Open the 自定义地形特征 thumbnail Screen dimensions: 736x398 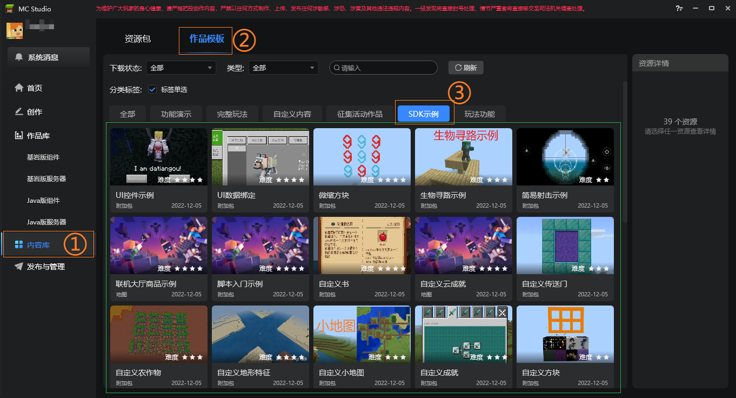(260, 334)
